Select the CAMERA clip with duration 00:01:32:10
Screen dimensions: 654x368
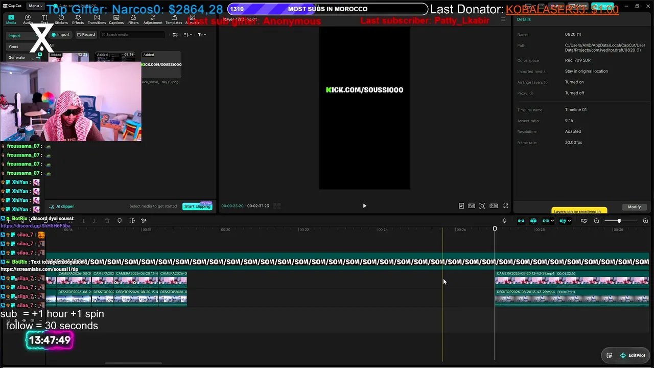(572, 279)
